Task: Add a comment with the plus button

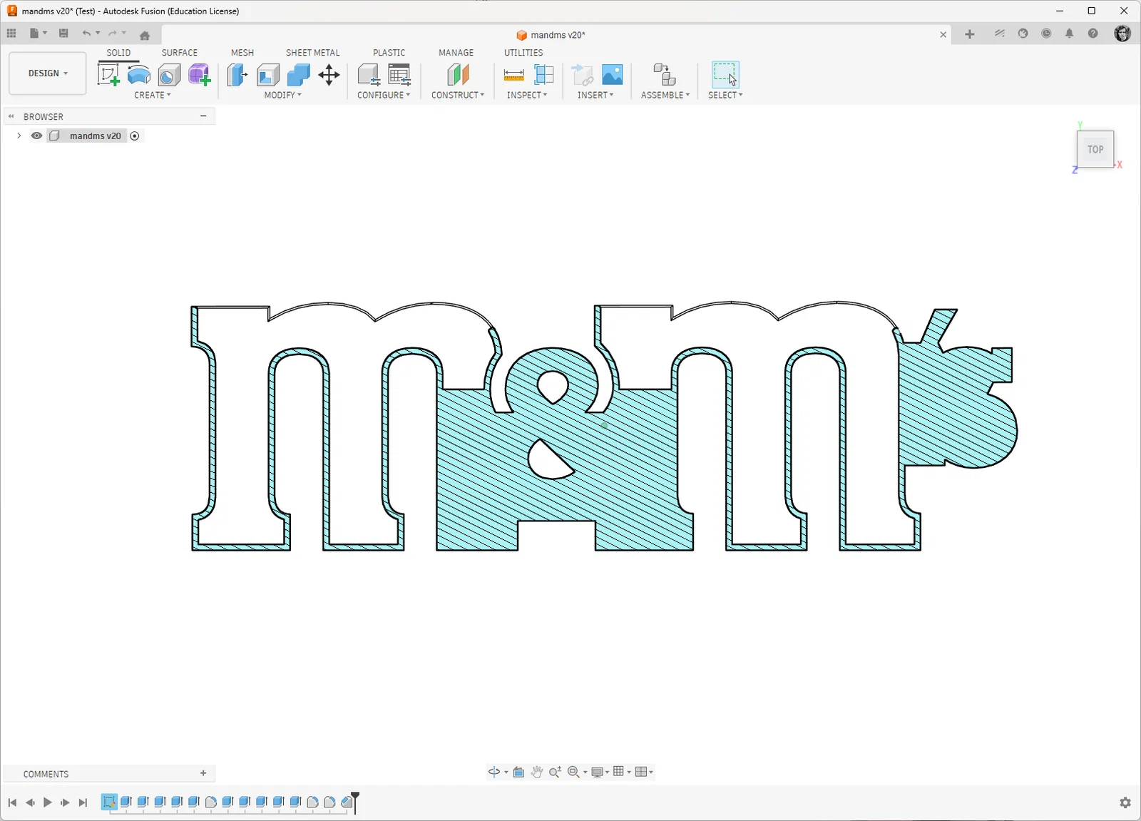Action: (x=203, y=773)
